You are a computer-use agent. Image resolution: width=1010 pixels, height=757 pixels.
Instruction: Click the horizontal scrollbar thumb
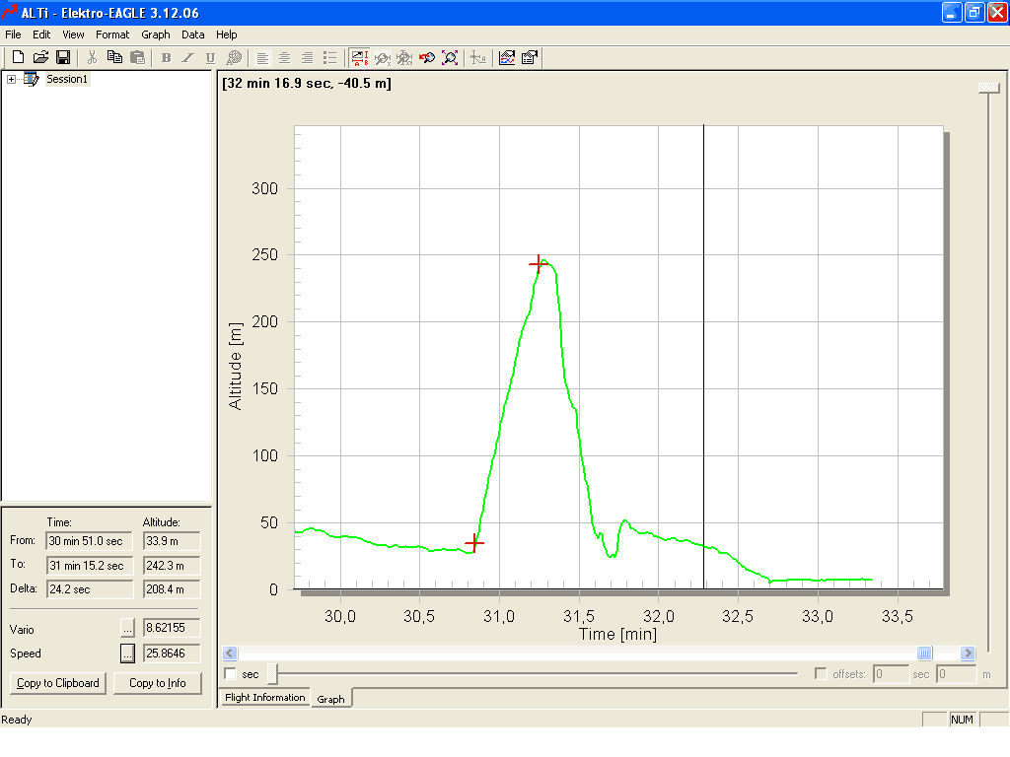[924, 654]
